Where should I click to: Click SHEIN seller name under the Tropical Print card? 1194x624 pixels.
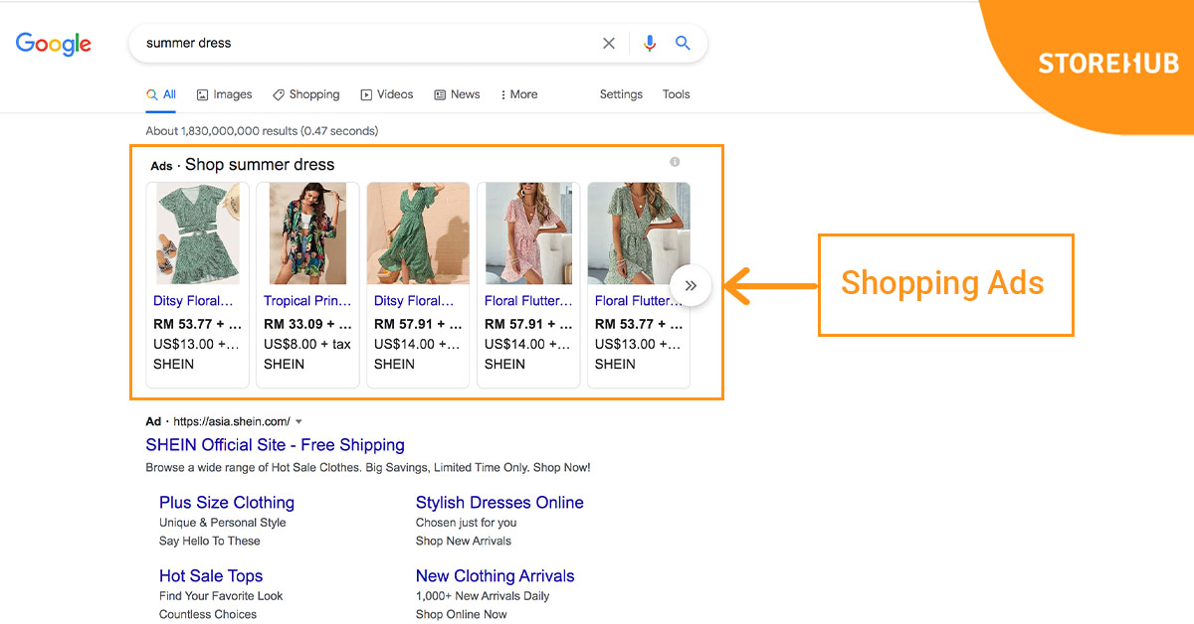point(285,364)
